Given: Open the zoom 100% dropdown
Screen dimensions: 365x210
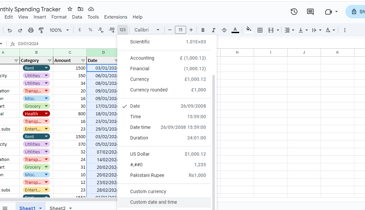Looking at the screenshot, I should click(59, 30).
